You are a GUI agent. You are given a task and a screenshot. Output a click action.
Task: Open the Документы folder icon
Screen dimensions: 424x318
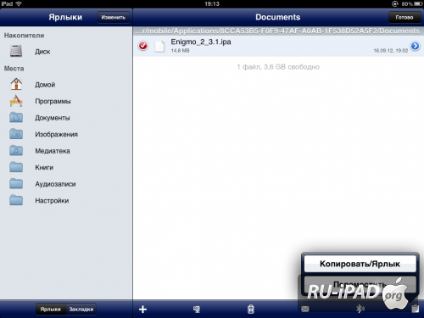pos(16,117)
